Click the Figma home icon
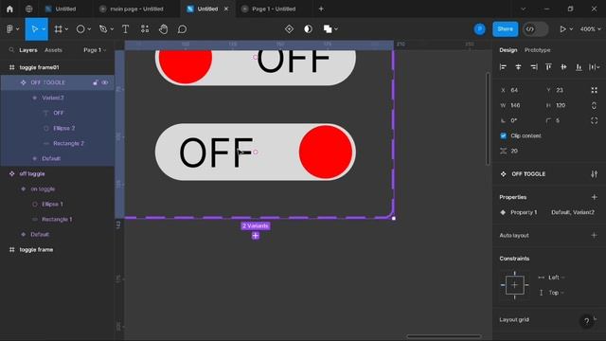The width and height of the screenshot is (606, 341). point(9,9)
